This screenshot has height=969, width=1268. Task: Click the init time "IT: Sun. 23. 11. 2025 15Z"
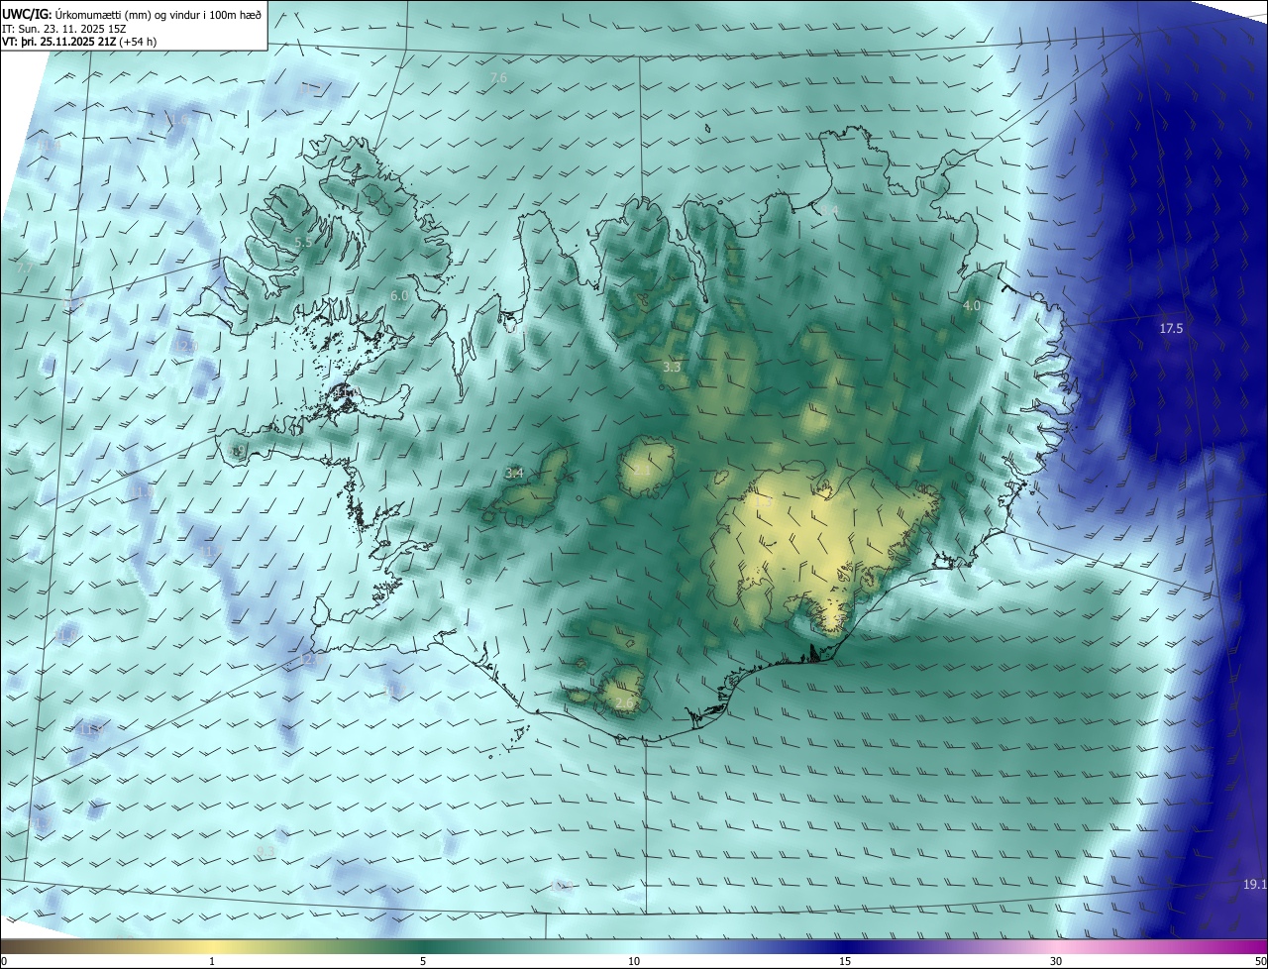click(x=63, y=29)
